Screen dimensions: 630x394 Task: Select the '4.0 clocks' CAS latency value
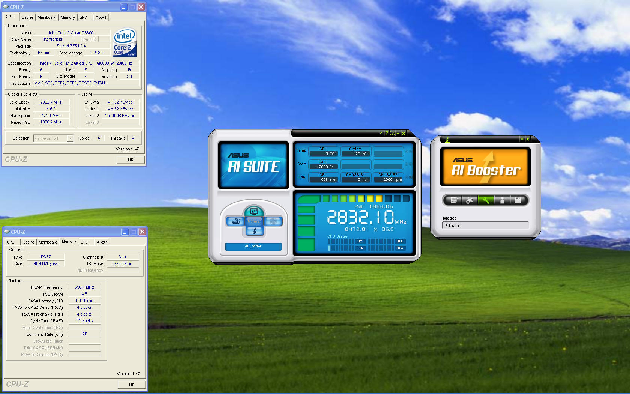84,301
